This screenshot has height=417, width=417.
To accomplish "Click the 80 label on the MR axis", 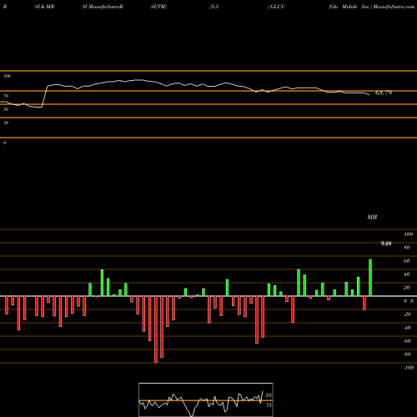I will click(407, 248).
